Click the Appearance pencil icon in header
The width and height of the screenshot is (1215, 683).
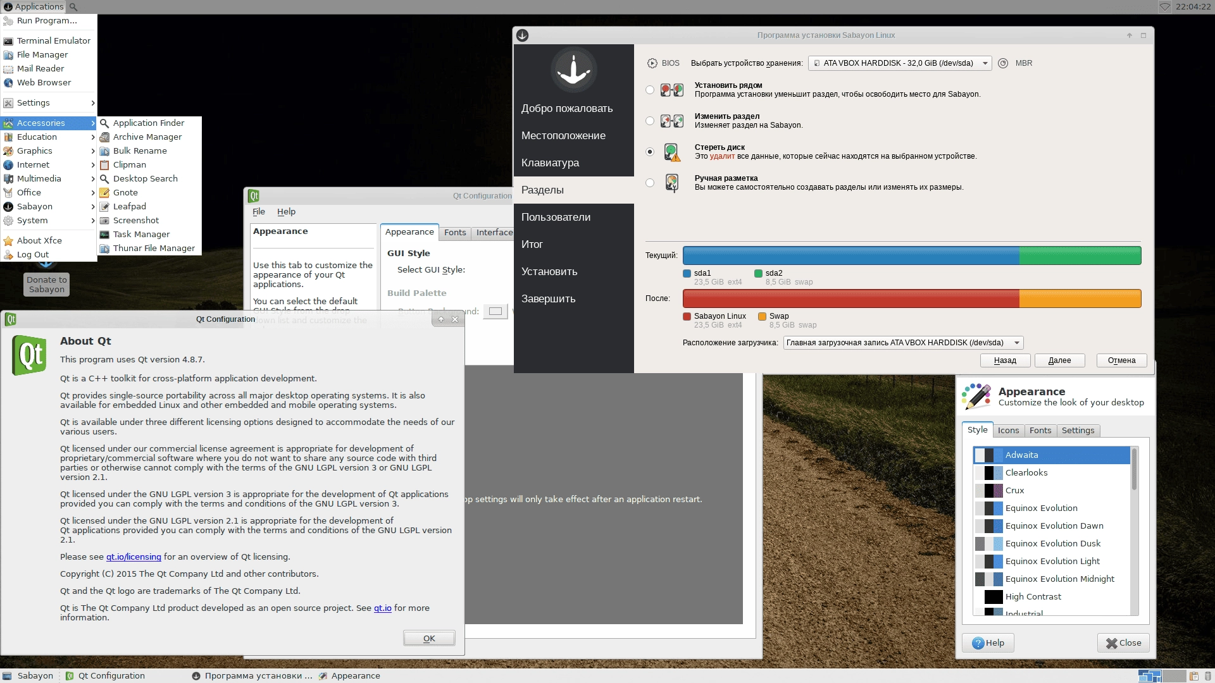click(x=976, y=397)
